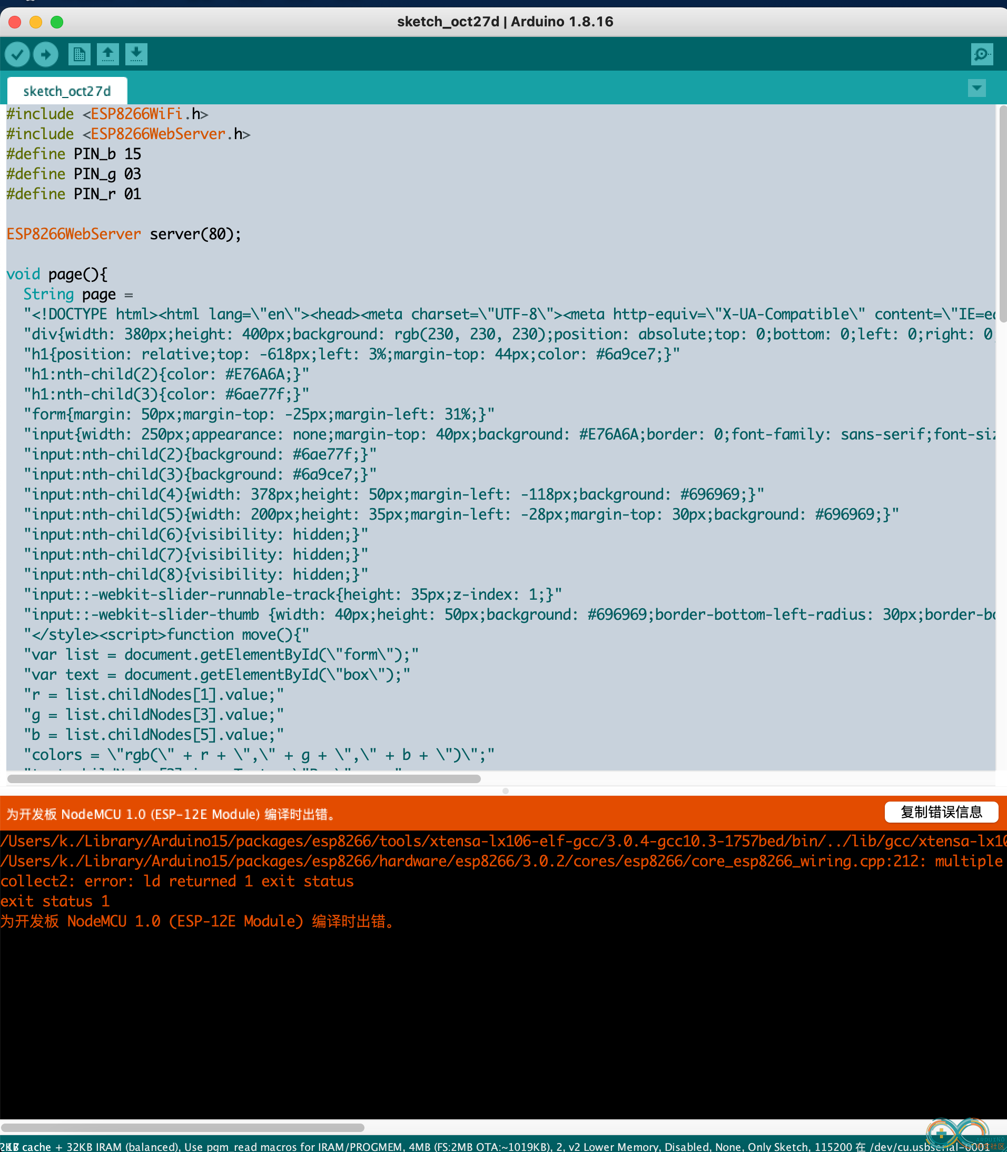Click the editor horizontal scrollbar

click(244, 779)
